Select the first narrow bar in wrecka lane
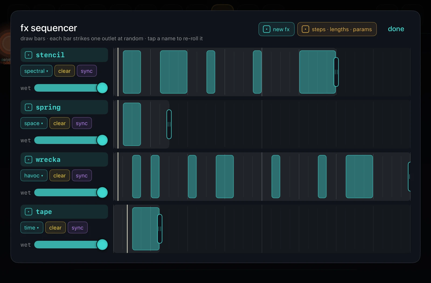This screenshot has height=283, width=431. pos(137,176)
